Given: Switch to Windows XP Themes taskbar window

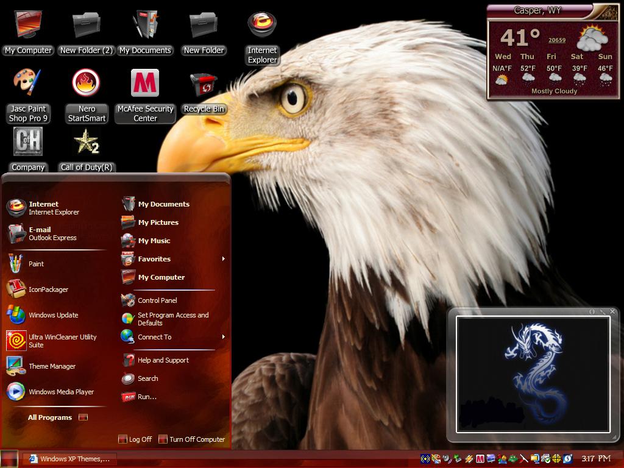Looking at the screenshot, I should click(x=69, y=459).
